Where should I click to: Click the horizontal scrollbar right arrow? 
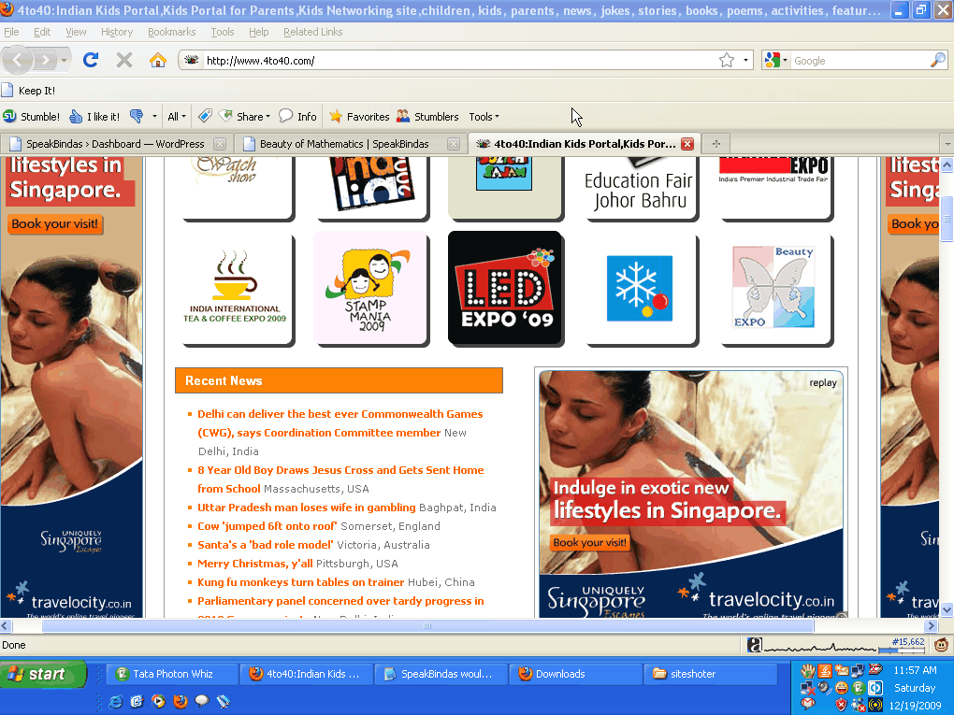click(x=931, y=625)
